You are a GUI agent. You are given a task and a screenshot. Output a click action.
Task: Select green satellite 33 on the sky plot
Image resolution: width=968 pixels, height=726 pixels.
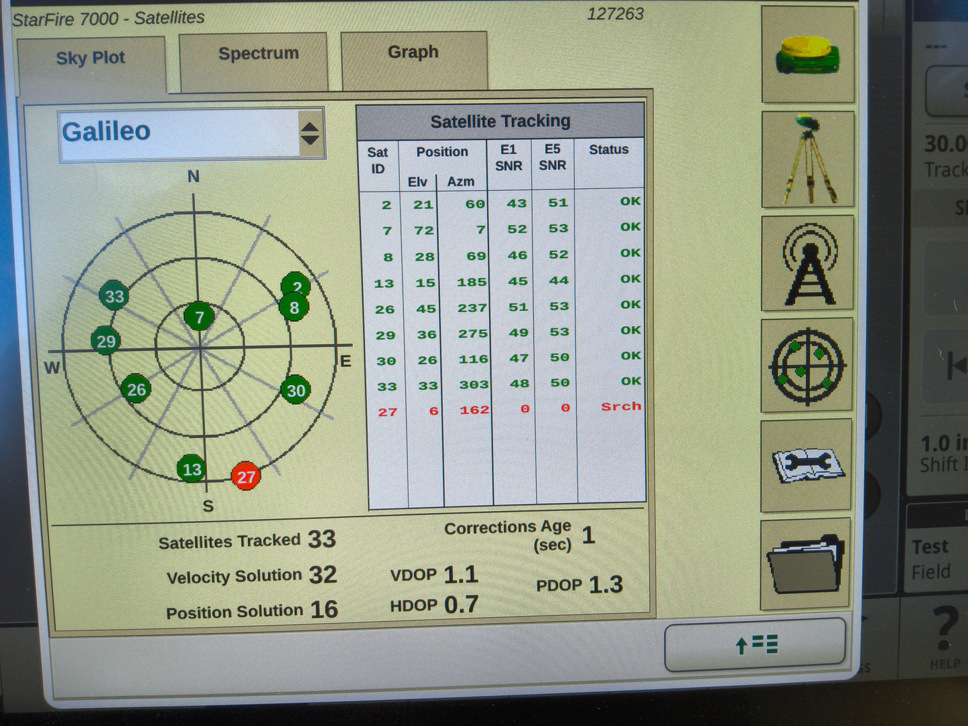tap(114, 295)
